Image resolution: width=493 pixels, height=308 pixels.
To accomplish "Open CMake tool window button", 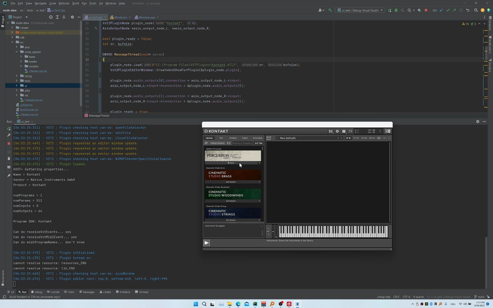I will tap(105, 292).
